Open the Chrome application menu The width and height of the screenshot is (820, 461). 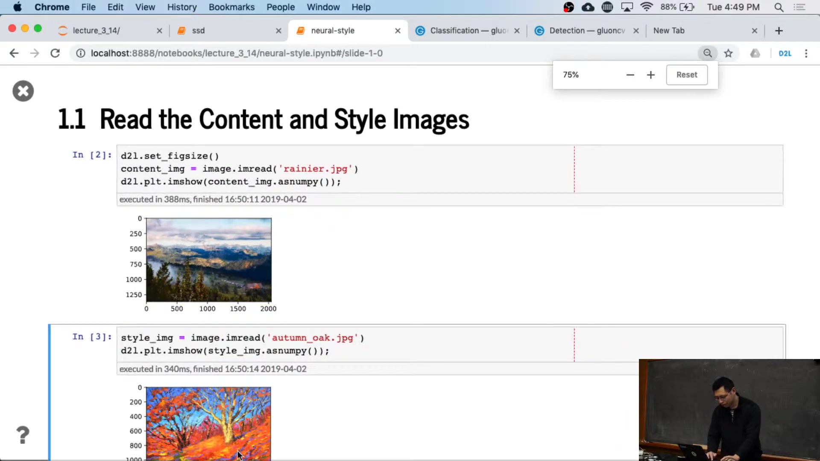click(52, 7)
